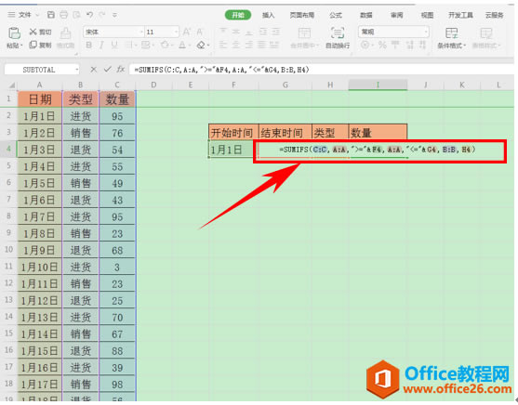Open the 条件格式 conditional formatting menu

pos(451,38)
